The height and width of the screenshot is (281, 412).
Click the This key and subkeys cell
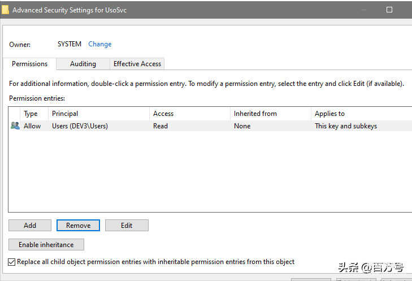point(345,126)
